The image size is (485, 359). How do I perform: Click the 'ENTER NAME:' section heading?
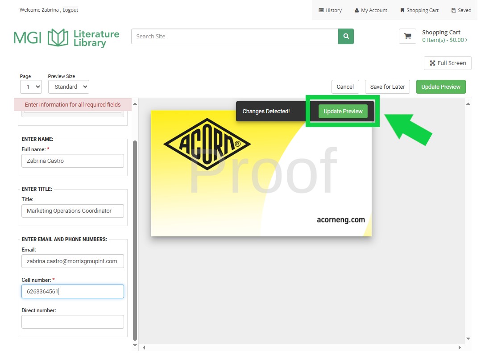pyautogui.click(x=37, y=139)
